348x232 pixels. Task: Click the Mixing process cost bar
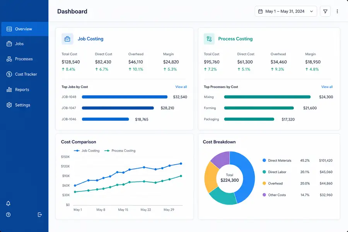pos(267,97)
